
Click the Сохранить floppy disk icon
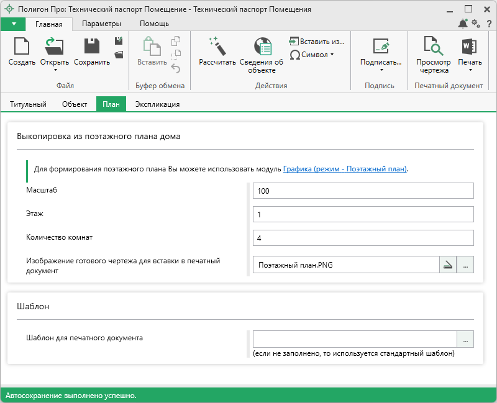tap(92, 47)
